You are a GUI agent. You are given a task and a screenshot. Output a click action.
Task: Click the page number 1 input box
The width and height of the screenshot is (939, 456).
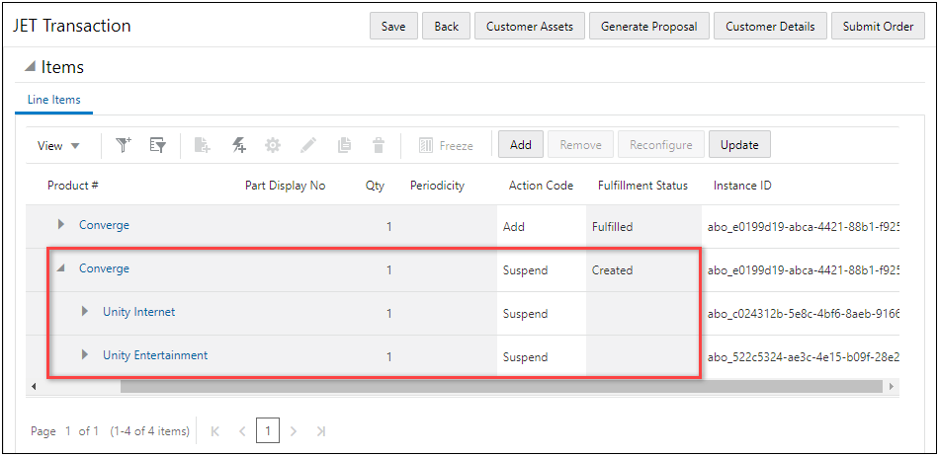[267, 431]
